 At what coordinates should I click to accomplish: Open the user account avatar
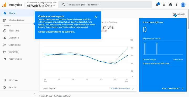point(183,5)
